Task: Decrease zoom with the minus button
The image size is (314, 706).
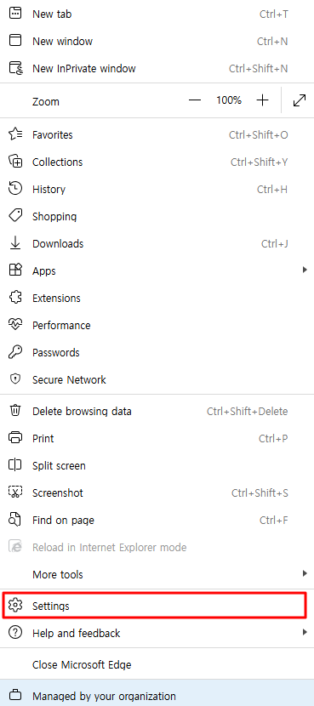Action: (195, 100)
